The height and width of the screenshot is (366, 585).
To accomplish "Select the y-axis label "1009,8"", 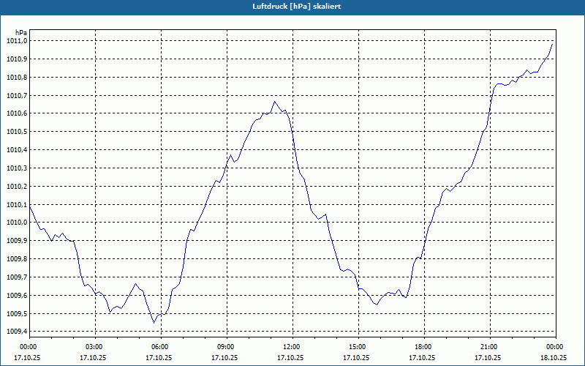I will click(x=17, y=259).
